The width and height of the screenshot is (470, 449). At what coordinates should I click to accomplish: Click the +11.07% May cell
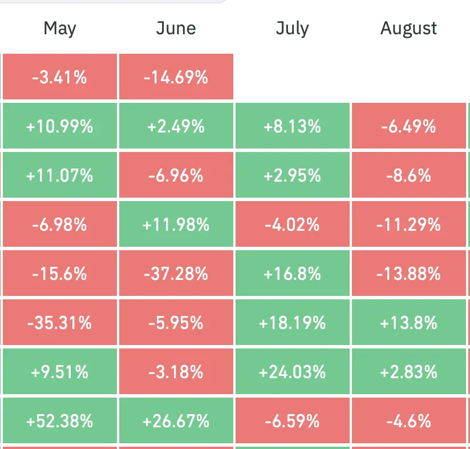pyautogui.click(x=60, y=175)
